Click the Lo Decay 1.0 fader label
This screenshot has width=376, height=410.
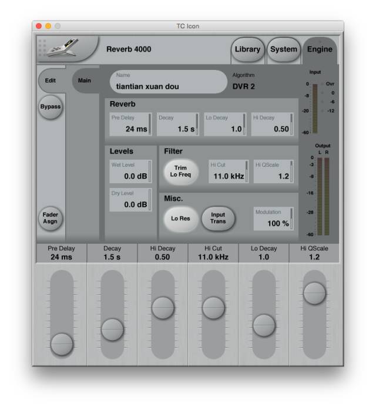tap(264, 253)
